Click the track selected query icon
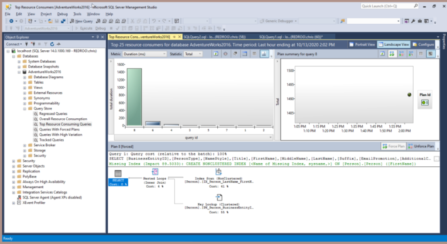Image resolution: width=447 pixels, height=244 pixels. pos(226,54)
